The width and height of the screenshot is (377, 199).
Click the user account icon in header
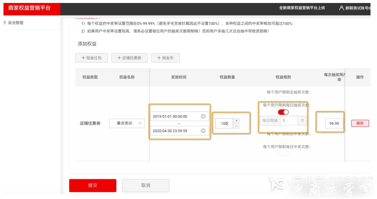point(342,8)
